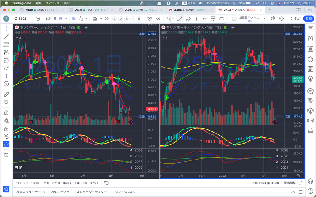Open the XABCD pattern tools

coord(6,52)
